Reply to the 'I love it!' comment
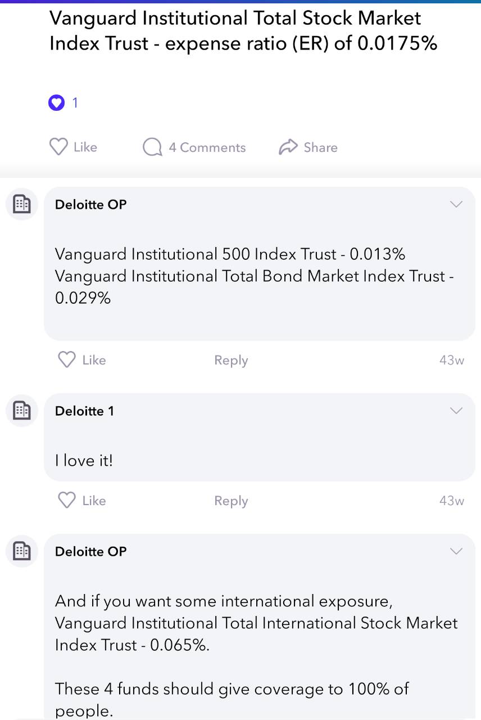Image resolution: width=481 pixels, height=720 pixels. tap(231, 501)
